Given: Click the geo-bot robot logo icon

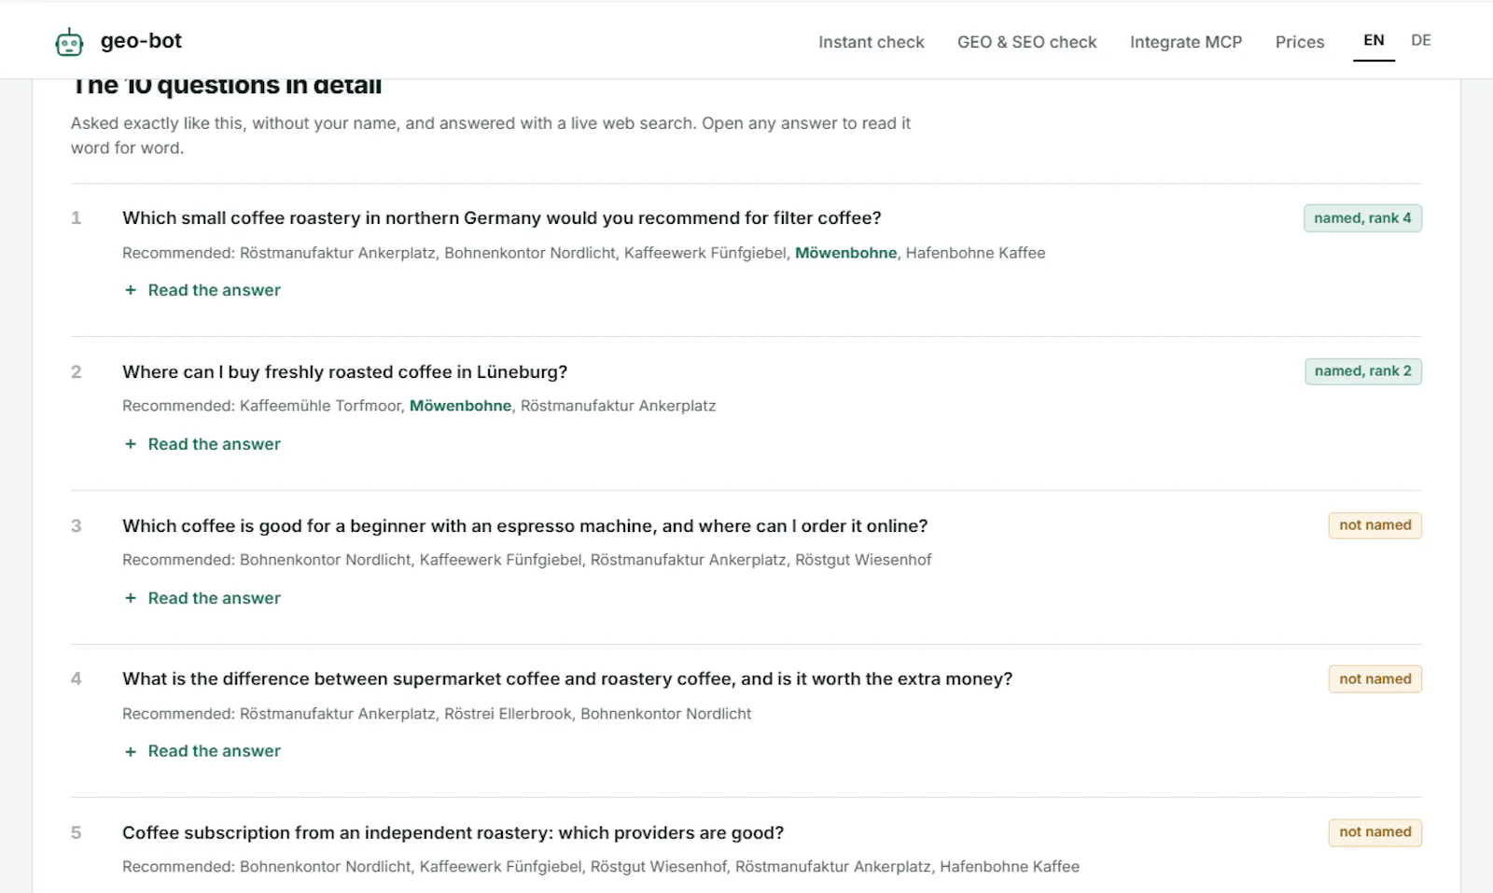Looking at the screenshot, I should [69, 42].
